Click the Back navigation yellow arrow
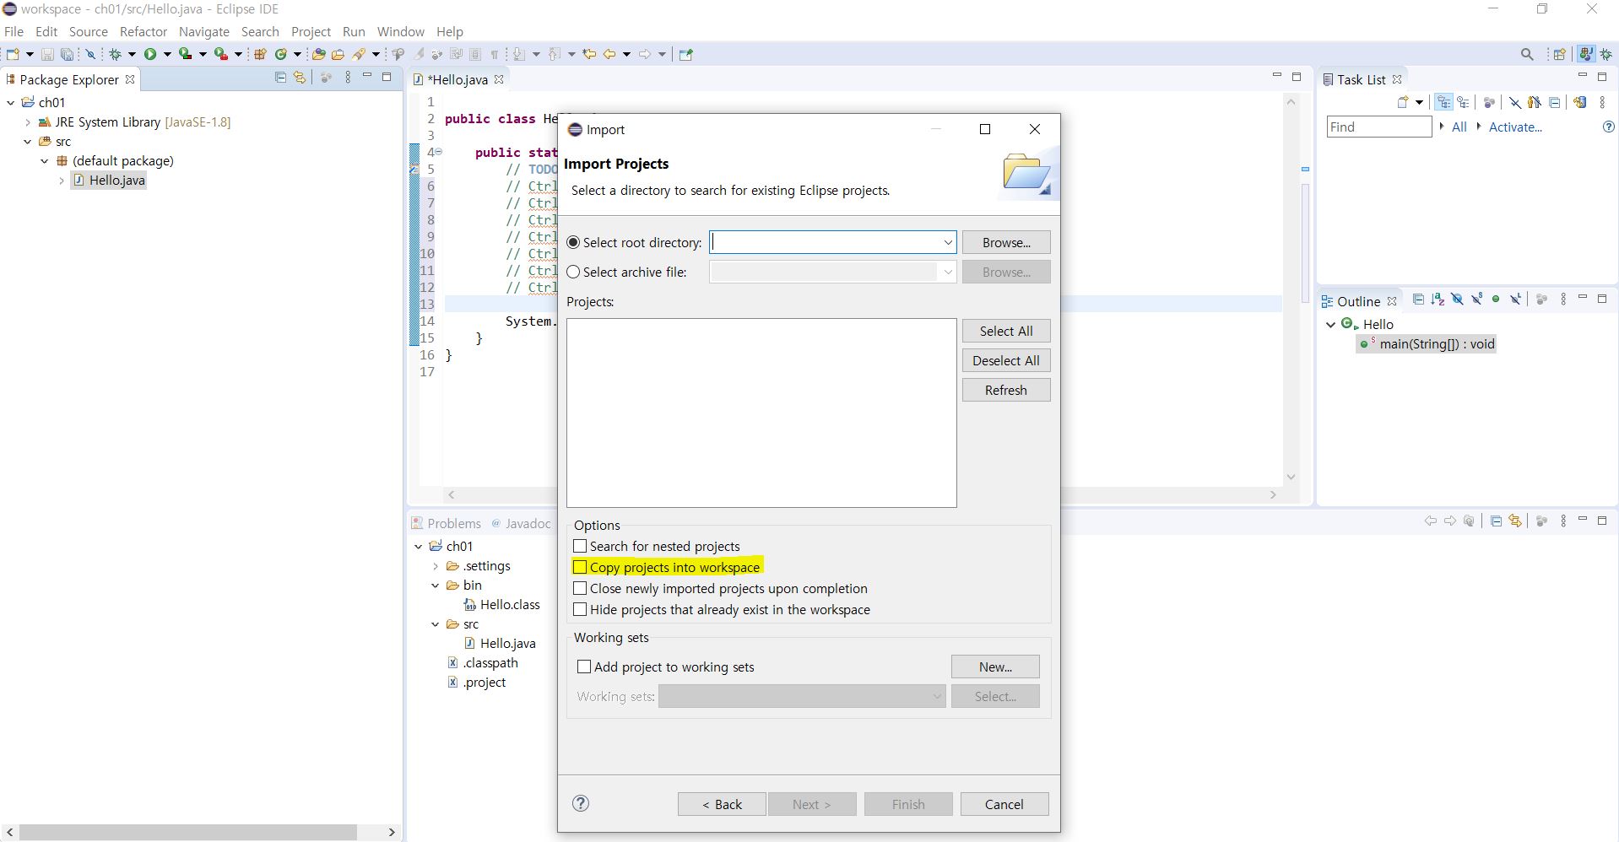 609,54
